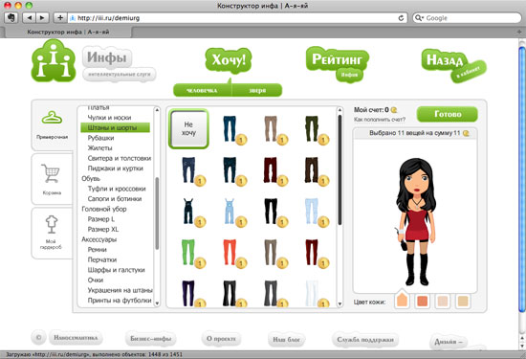Choose the orange-red pants

click(x=230, y=252)
